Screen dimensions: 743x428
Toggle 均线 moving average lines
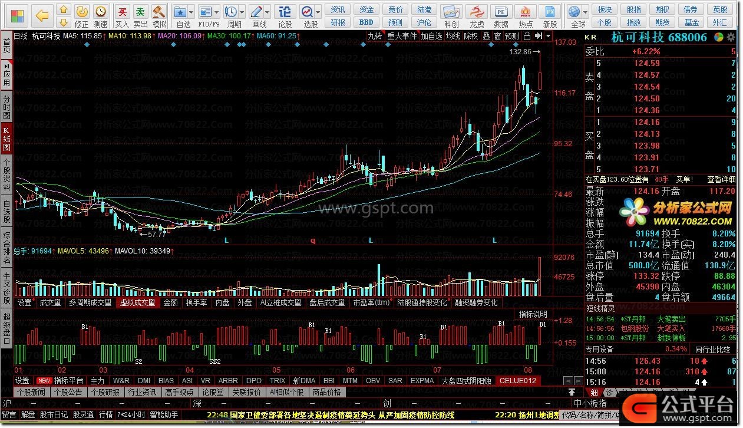click(x=453, y=36)
